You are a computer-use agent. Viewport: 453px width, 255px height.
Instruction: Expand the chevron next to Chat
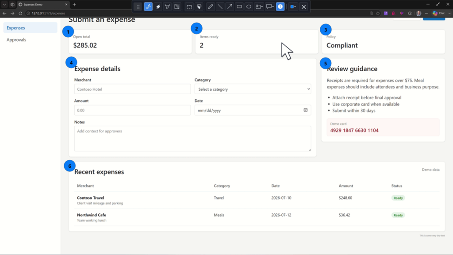pyautogui.click(x=449, y=13)
